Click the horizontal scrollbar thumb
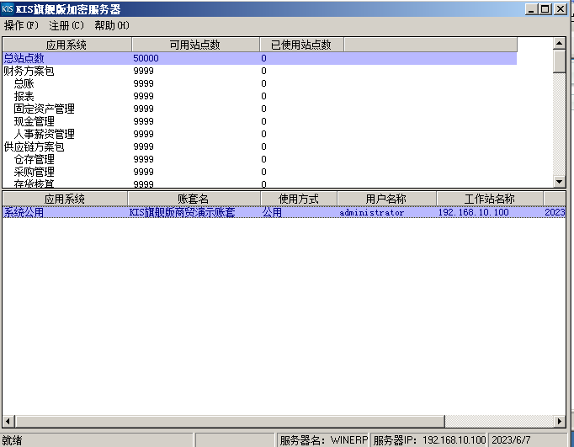 coord(230,421)
